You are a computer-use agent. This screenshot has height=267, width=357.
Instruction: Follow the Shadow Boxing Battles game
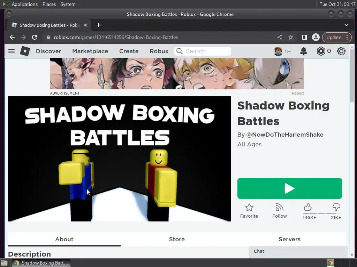[279, 211]
